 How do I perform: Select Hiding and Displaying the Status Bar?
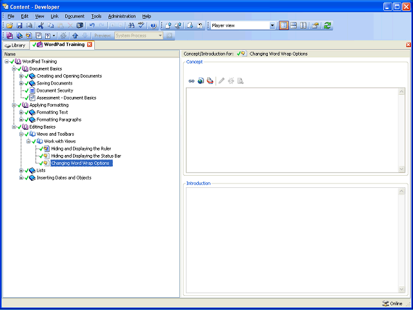click(86, 156)
